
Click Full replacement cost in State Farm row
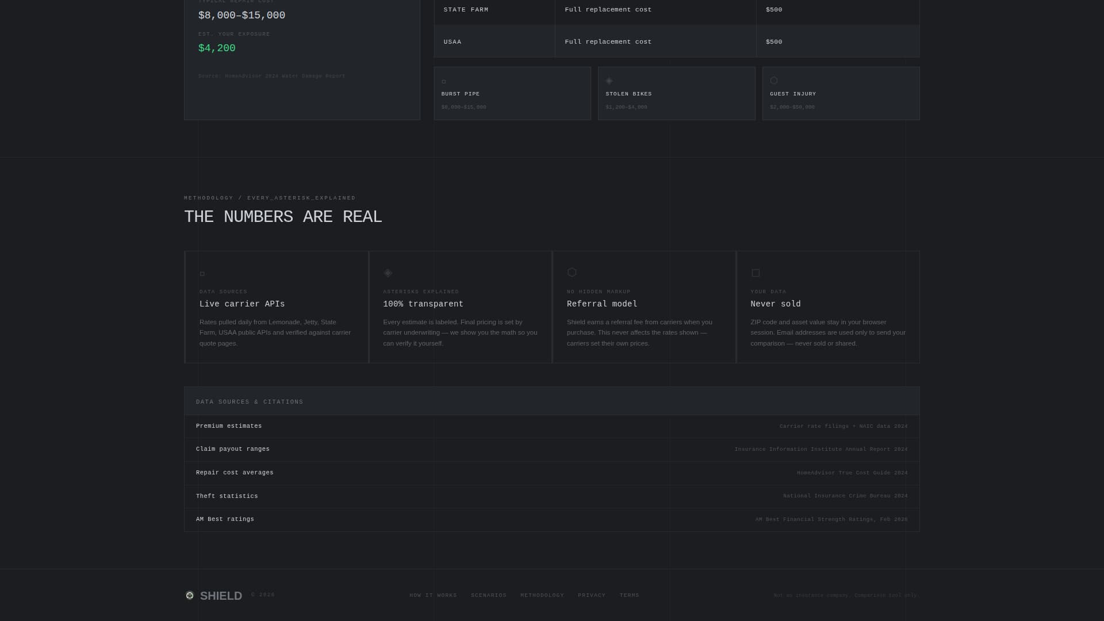tap(608, 10)
